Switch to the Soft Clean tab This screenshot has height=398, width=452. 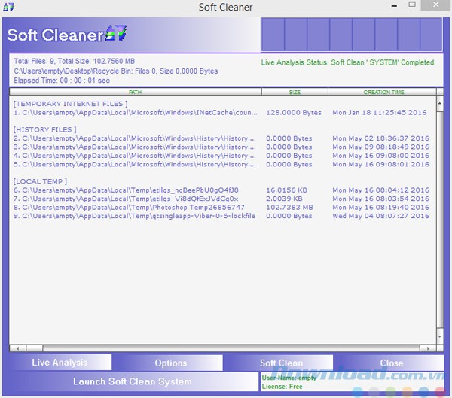tap(281, 363)
